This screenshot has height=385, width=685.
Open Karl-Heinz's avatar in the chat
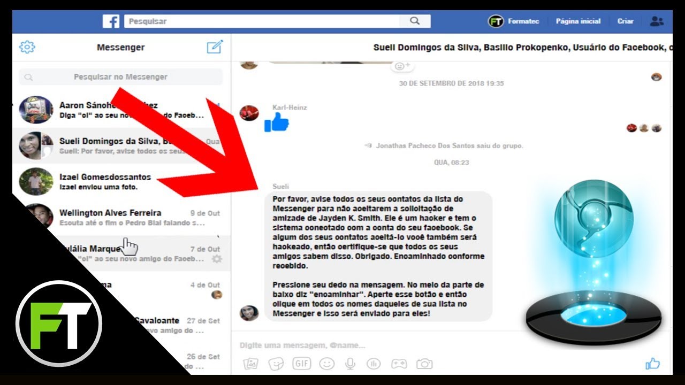coord(249,113)
